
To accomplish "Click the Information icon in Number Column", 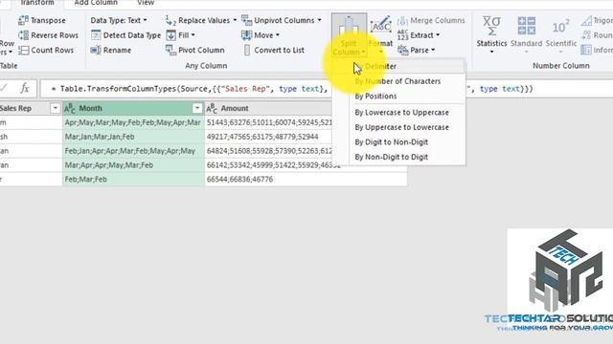I will [586, 50].
